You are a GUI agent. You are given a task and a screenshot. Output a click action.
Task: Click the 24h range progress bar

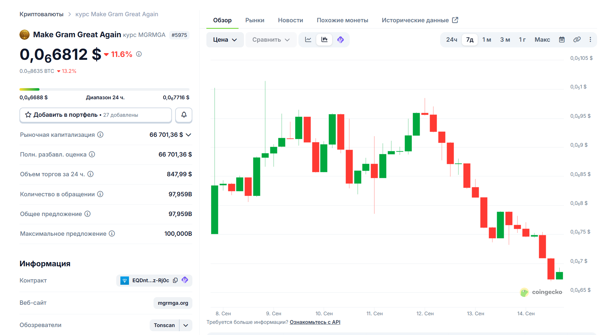104,89
